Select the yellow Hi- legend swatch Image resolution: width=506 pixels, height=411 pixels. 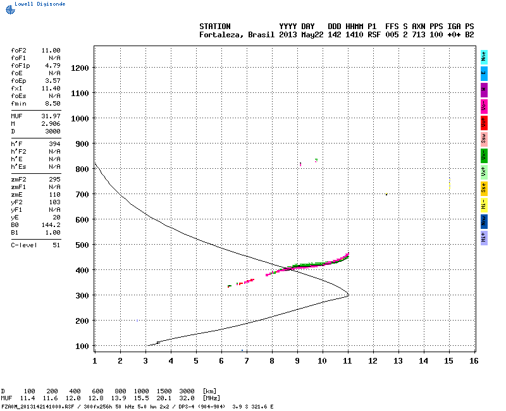tap(484, 205)
